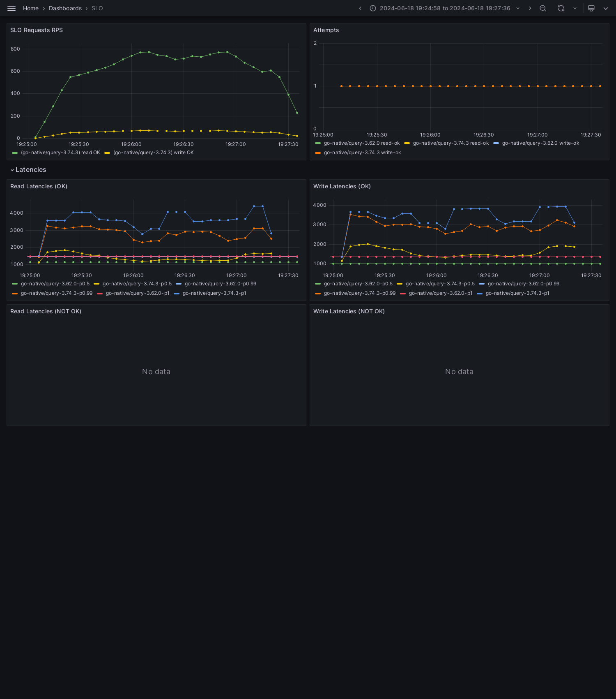Click No data message in Read Latencies (NOT OK)
This screenshot has height=699, width=616.
[x=156, y=372]
